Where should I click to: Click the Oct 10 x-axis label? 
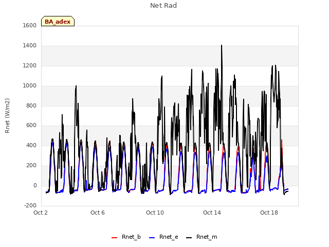155,213
